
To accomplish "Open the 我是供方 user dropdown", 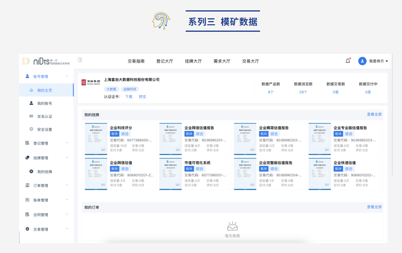I will point(378,61).
